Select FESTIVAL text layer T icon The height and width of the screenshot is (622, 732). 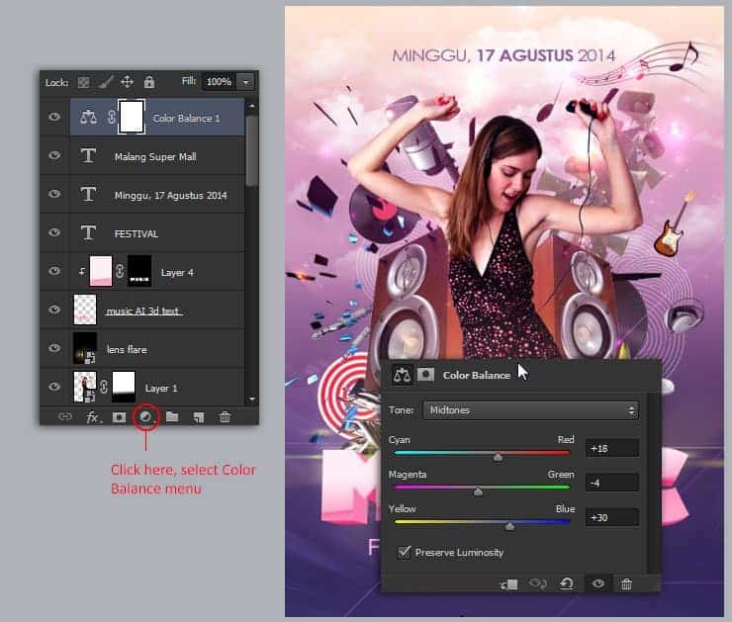click(x=88, y=232)
